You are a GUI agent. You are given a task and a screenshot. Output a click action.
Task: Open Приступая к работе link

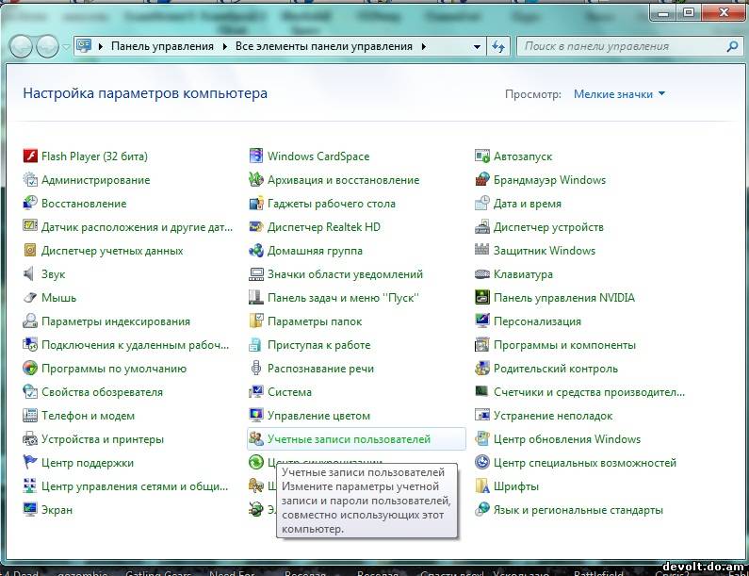(319, 345)
